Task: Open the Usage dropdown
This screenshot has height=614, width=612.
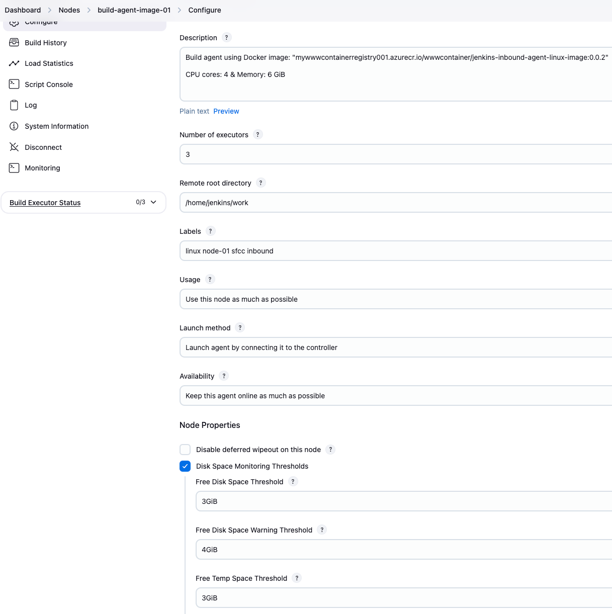Action: 396,299
